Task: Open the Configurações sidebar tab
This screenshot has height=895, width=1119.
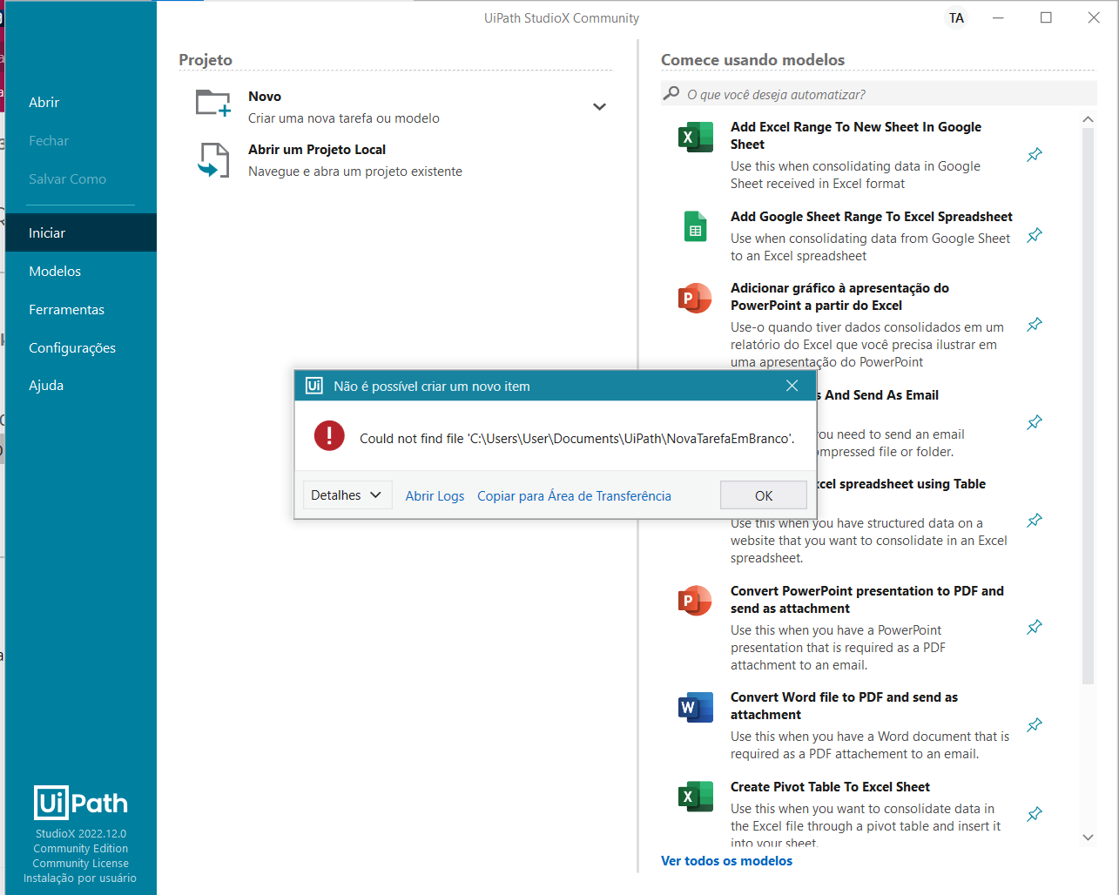Action: click(x=72, y=347)
